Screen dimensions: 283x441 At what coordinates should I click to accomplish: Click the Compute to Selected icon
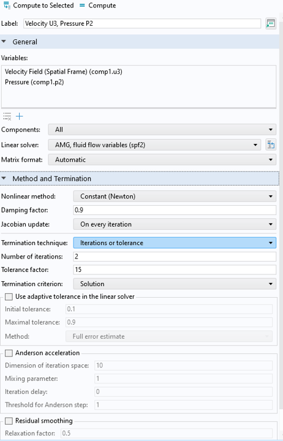click(7, 6)
